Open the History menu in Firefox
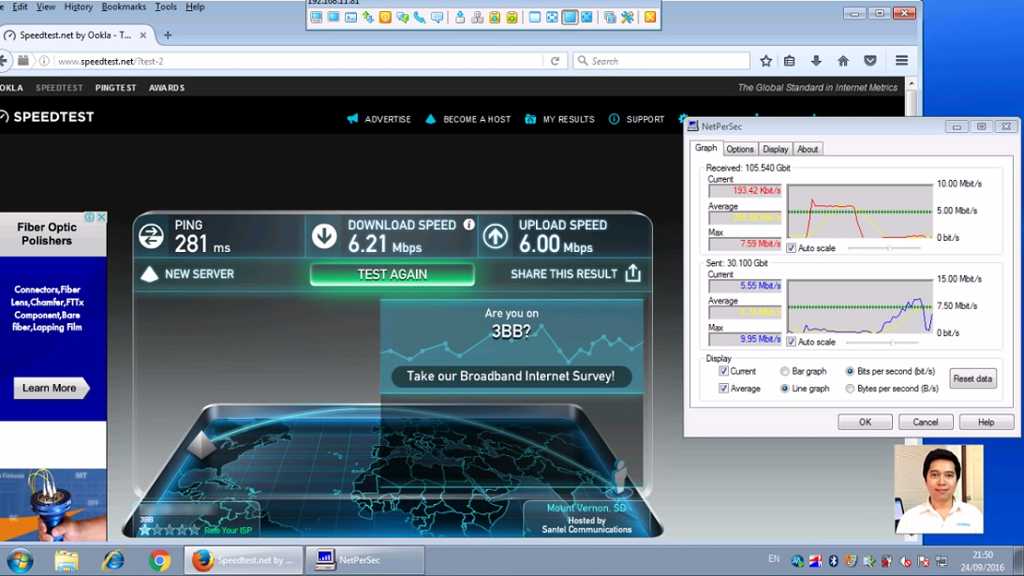 tap(78, 7)
